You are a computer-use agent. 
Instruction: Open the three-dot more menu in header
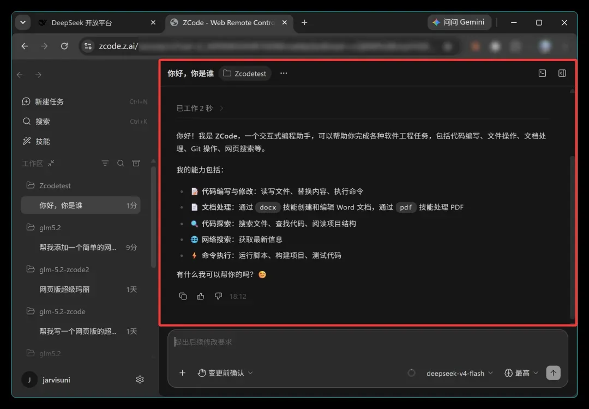pos(284,73)
